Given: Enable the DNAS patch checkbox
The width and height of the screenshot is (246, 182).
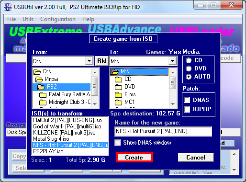Looking at the screenshot, I should [187, 100].
